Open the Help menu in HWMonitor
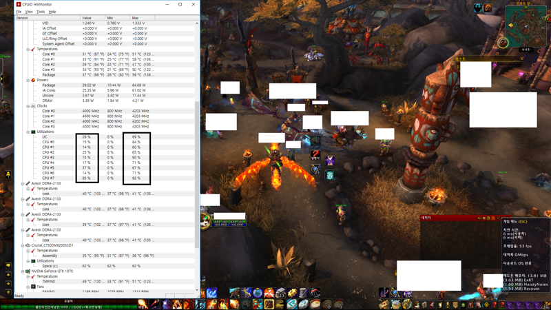This screenshot has height=310, width=551. click(52, 12)
